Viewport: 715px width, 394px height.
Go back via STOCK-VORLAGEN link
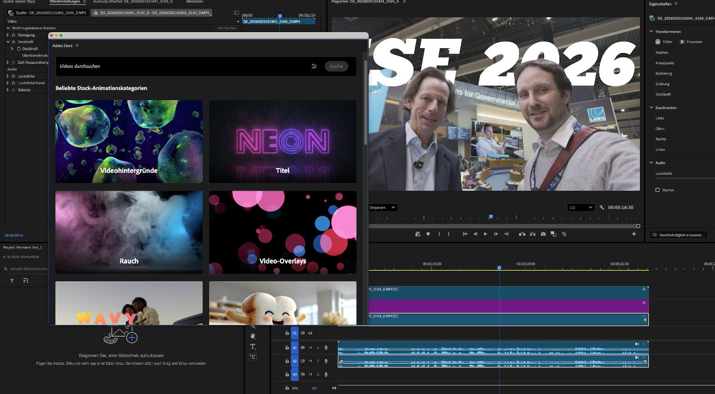(x=21, y=257)
